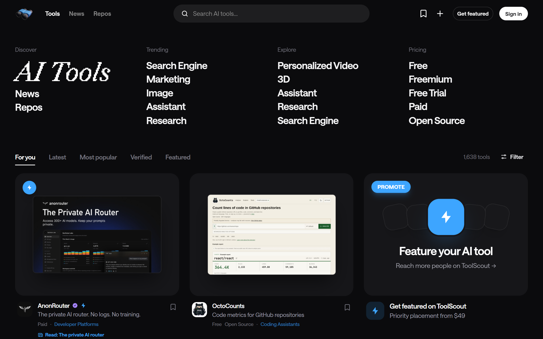543x339 pixels.
Task: Open AnonRouter preview thumbnail
Action: pyautogui.click(x=97, y=235)
